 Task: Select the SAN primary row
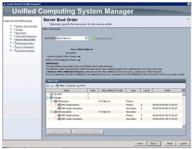coord(114,101)
